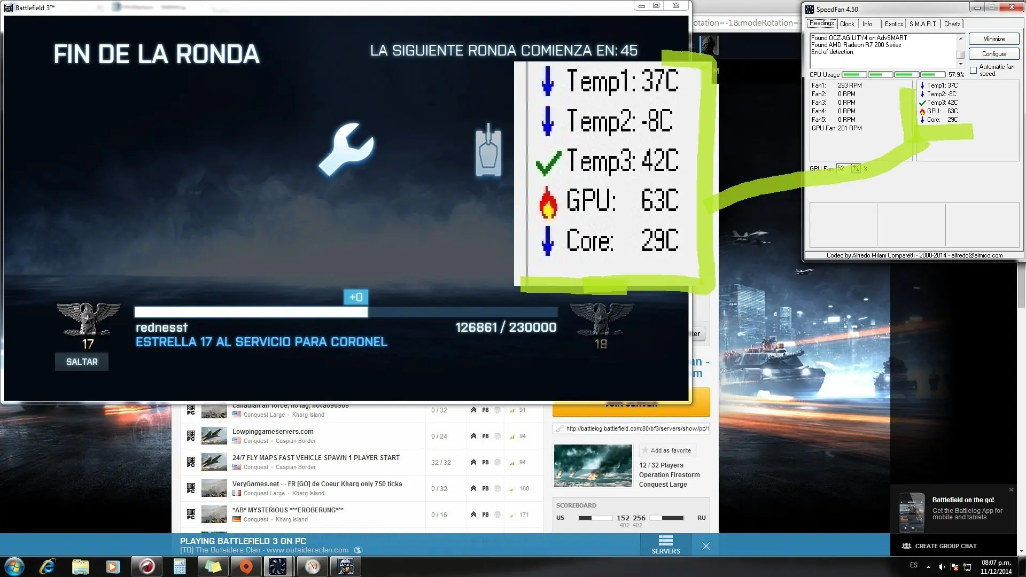
Task: Click the PB PunkBuster icon on VeryGames.net row
Action: tap(485, 488)
